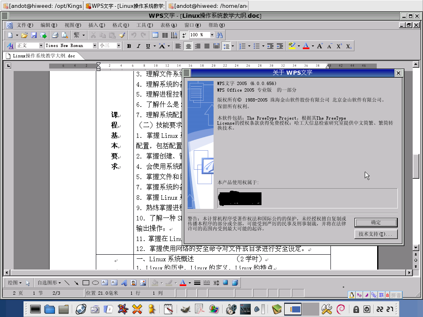Open the 插入 menu
This screenshot has height=317, width=423.
tap(97, 25)
